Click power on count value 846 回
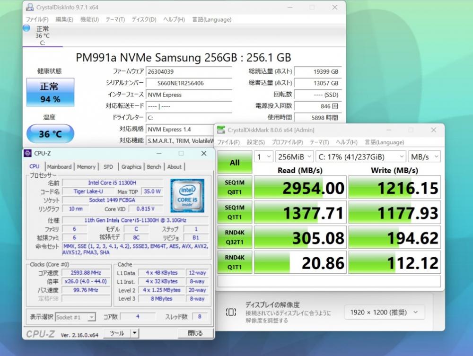The width and height of the screenshot is (473, 356). [x=318, y=106]
